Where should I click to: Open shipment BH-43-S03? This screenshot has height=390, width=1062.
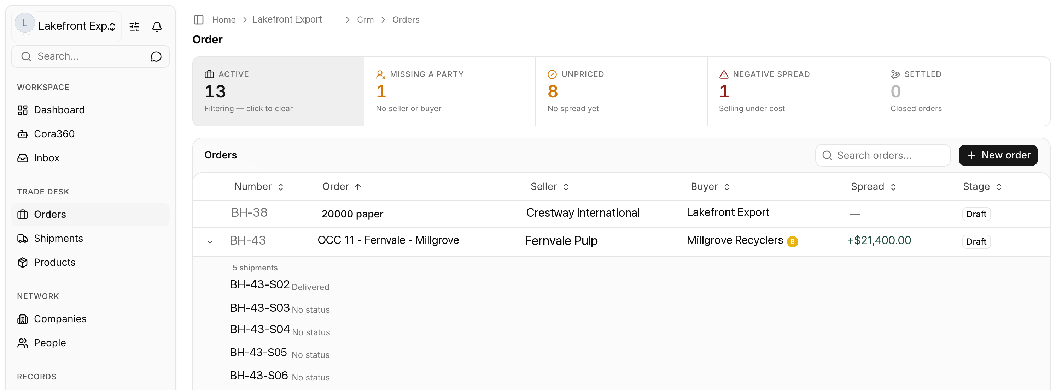(x=260, y=307)
